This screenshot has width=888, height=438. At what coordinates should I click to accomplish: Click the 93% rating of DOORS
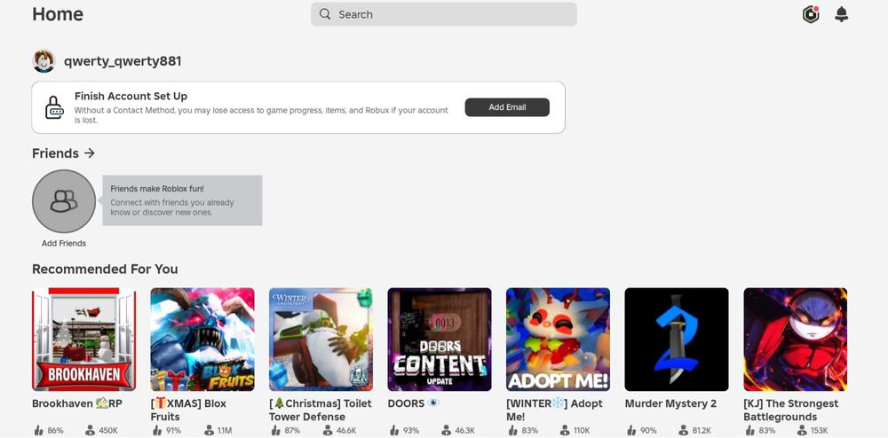[411, 431]
